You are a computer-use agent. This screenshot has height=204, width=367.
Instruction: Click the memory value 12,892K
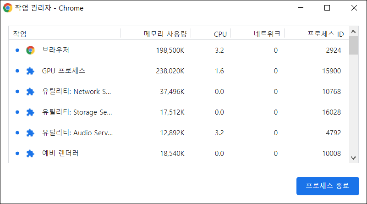[172, 133]
